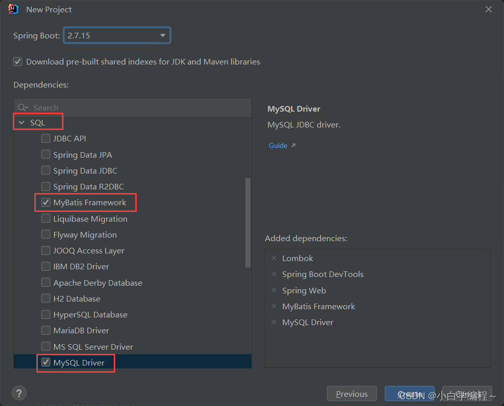Remove MyBatis Framework from added dependencies
The image size is (504, 406).
274,306
